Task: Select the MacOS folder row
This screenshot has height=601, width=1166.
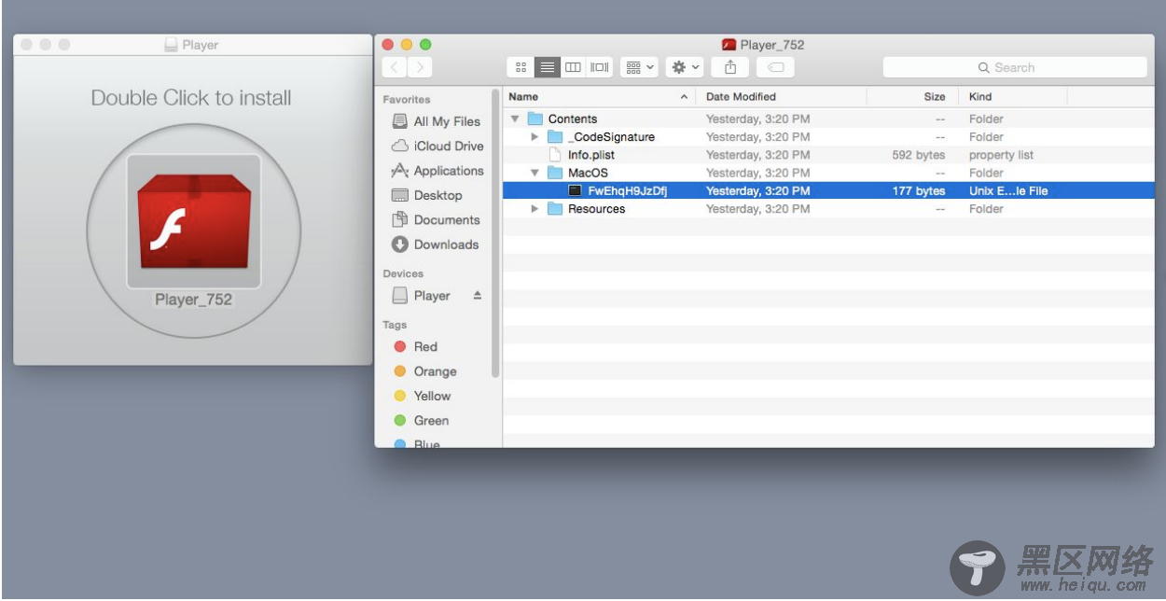Action: click(x=828, y=173)
